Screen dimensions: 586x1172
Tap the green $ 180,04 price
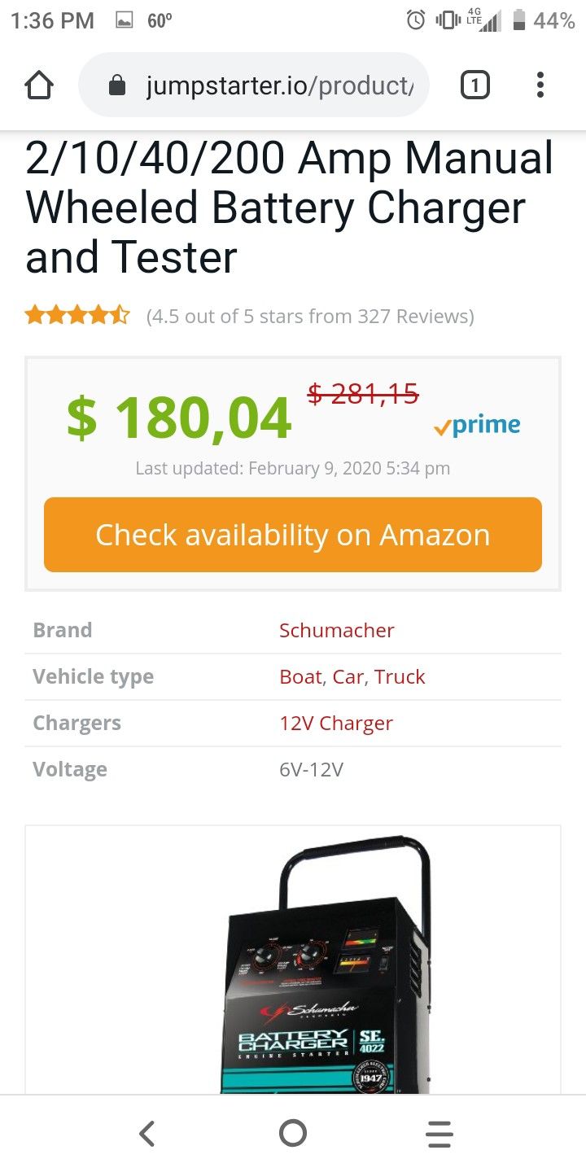pyautogui.click(x=179, y=418)
